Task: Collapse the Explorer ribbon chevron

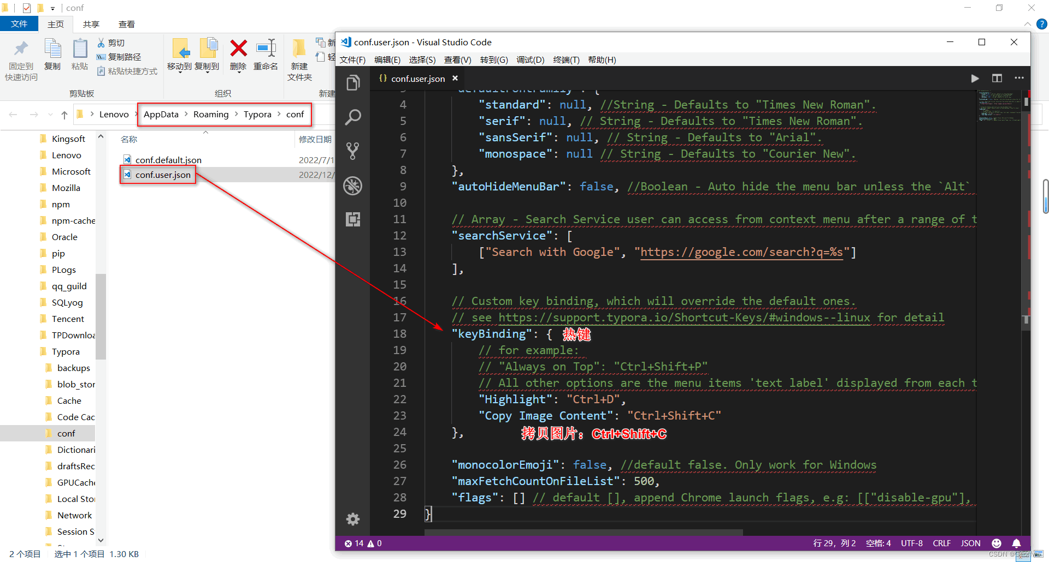Action: (x=1028, y=24)
